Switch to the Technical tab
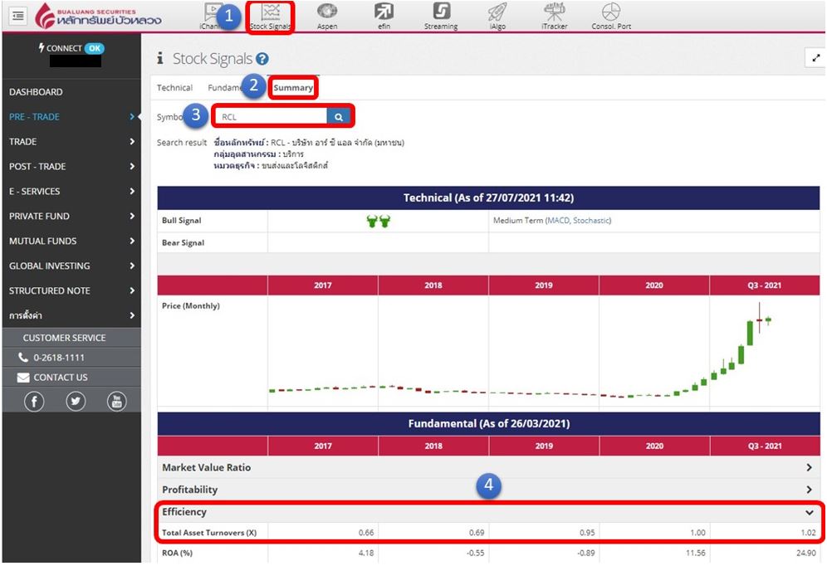 click(x=174, y=88)
